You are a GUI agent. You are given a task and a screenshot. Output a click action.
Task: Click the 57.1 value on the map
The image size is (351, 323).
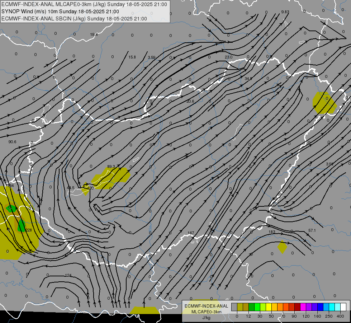coord(312,230)
